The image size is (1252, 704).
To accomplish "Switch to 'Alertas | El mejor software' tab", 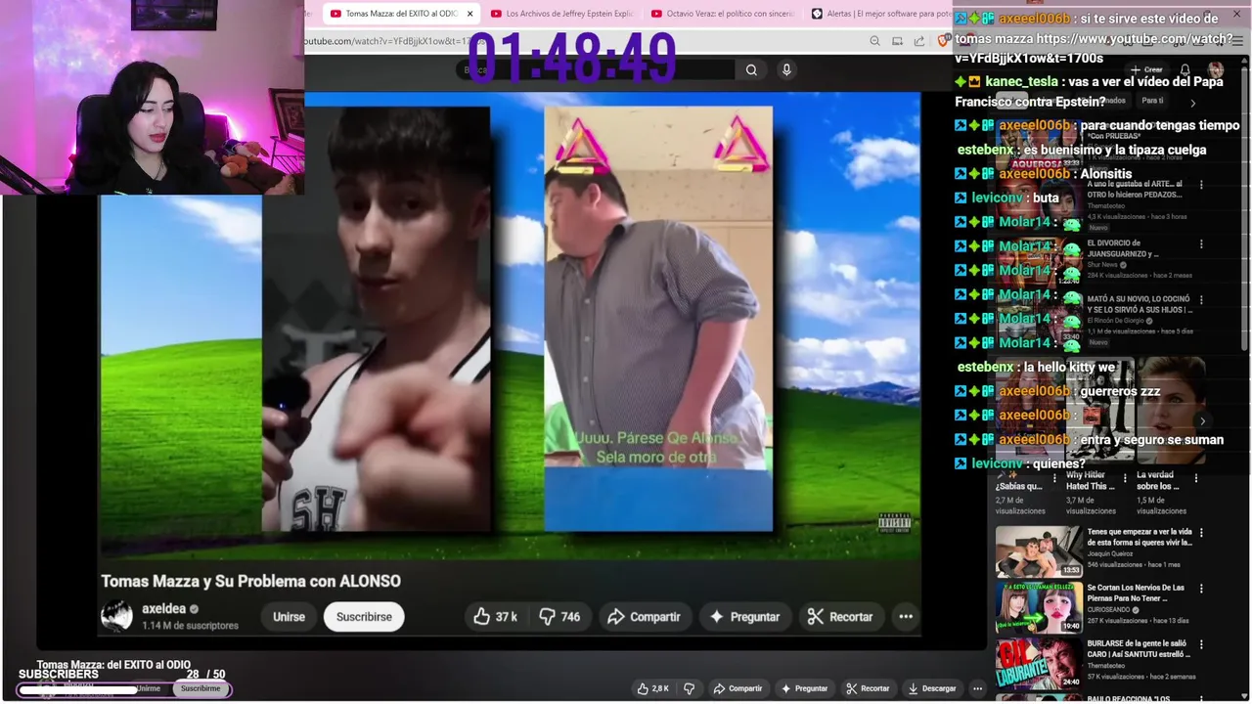I will tap(882, 14).
